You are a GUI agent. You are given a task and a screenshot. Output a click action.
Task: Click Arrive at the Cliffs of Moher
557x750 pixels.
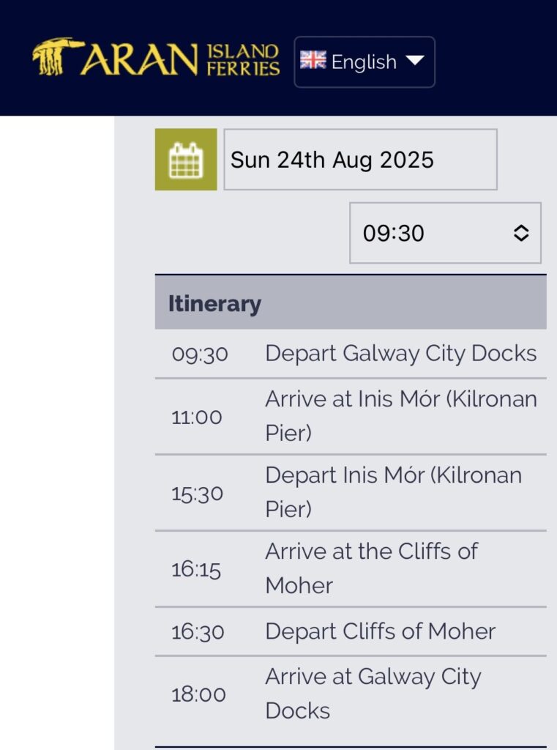tap(371, 568)
